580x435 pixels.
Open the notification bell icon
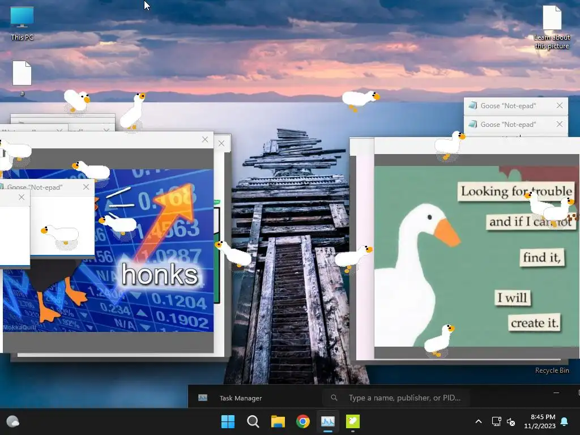click(x=565, y=421)
